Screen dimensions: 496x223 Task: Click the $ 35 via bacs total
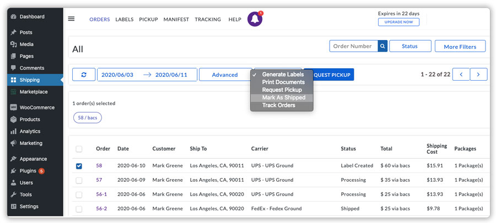tap(395, 180)
